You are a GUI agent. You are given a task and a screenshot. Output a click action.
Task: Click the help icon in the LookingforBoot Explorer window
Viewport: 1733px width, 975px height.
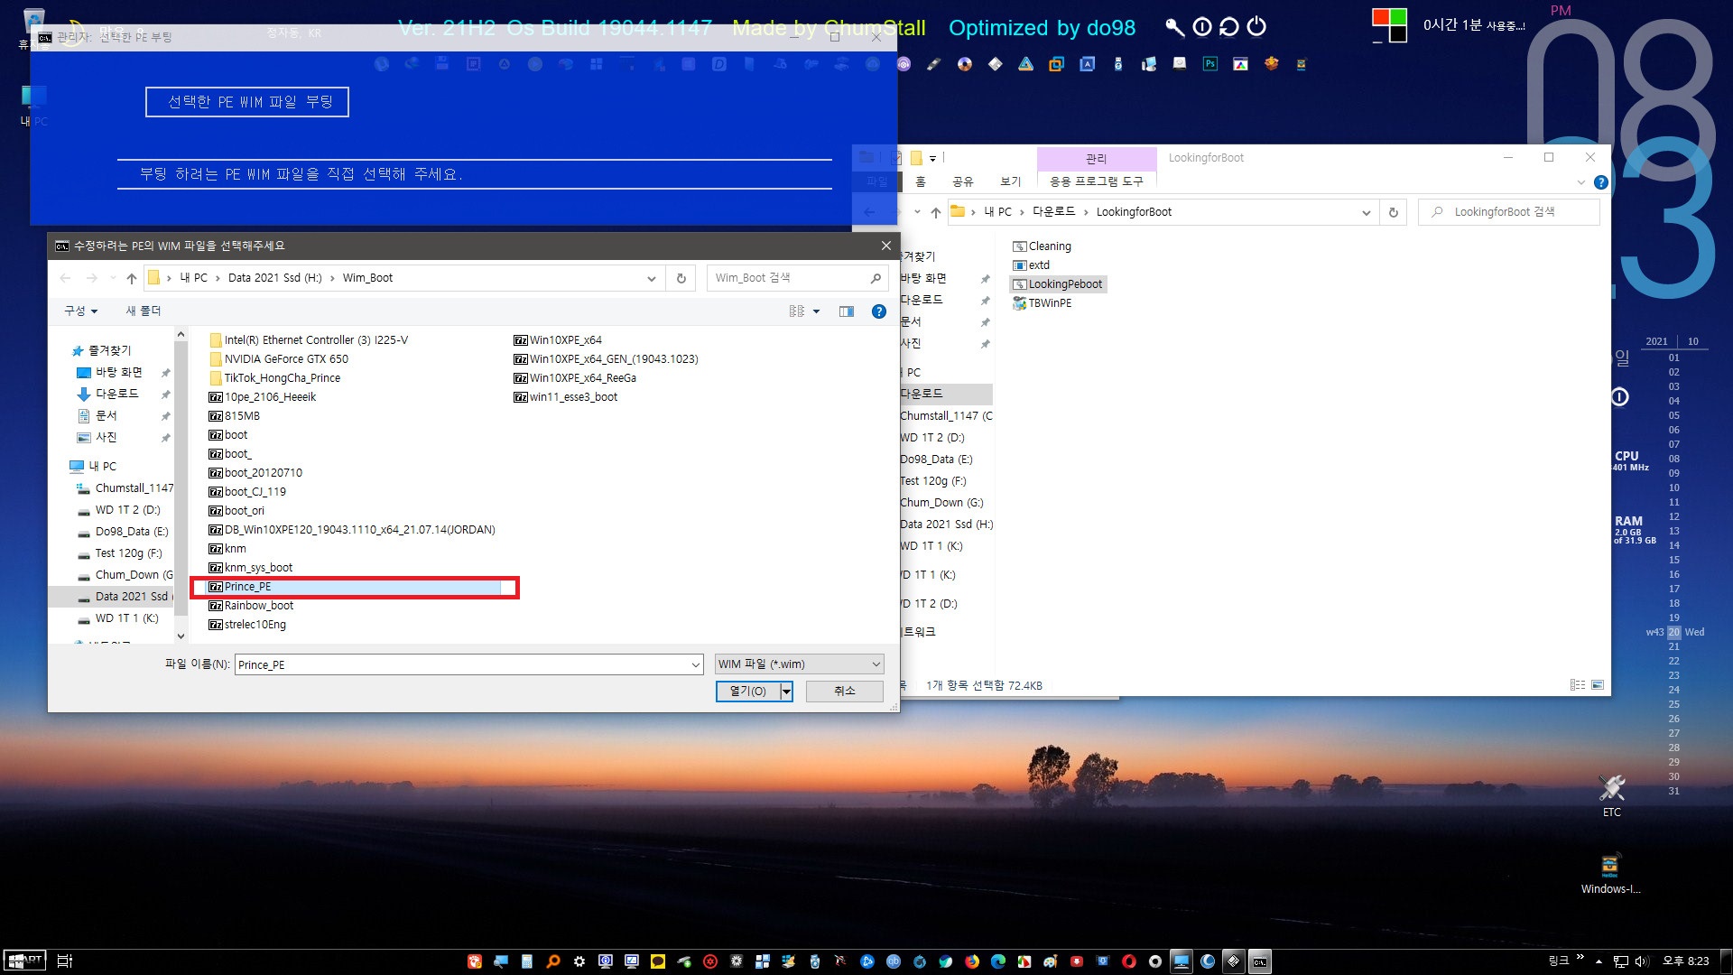point(1600,182)
